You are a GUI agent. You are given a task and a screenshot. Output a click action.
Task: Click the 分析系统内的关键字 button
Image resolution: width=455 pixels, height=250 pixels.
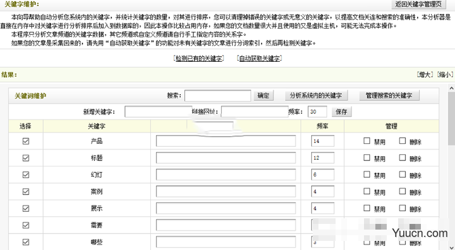click(x=315, y=96)
